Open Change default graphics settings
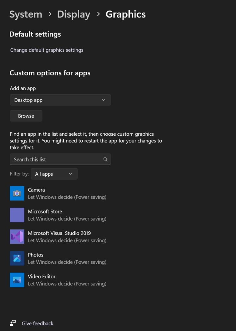This screenshot has height=331, width=236. point(47,50)
